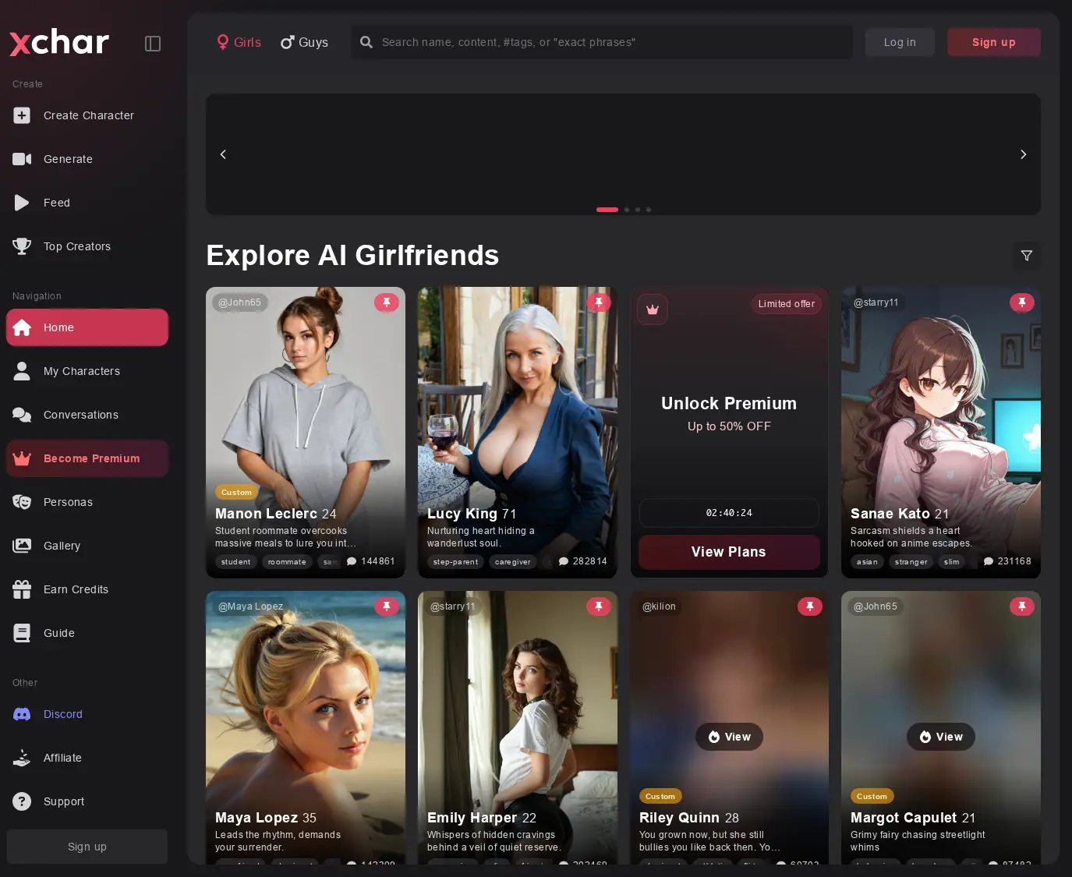Open the Discord icon in sidebar

(x=22, y=714)
